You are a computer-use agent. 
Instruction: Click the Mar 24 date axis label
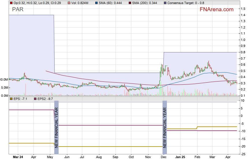18,158
